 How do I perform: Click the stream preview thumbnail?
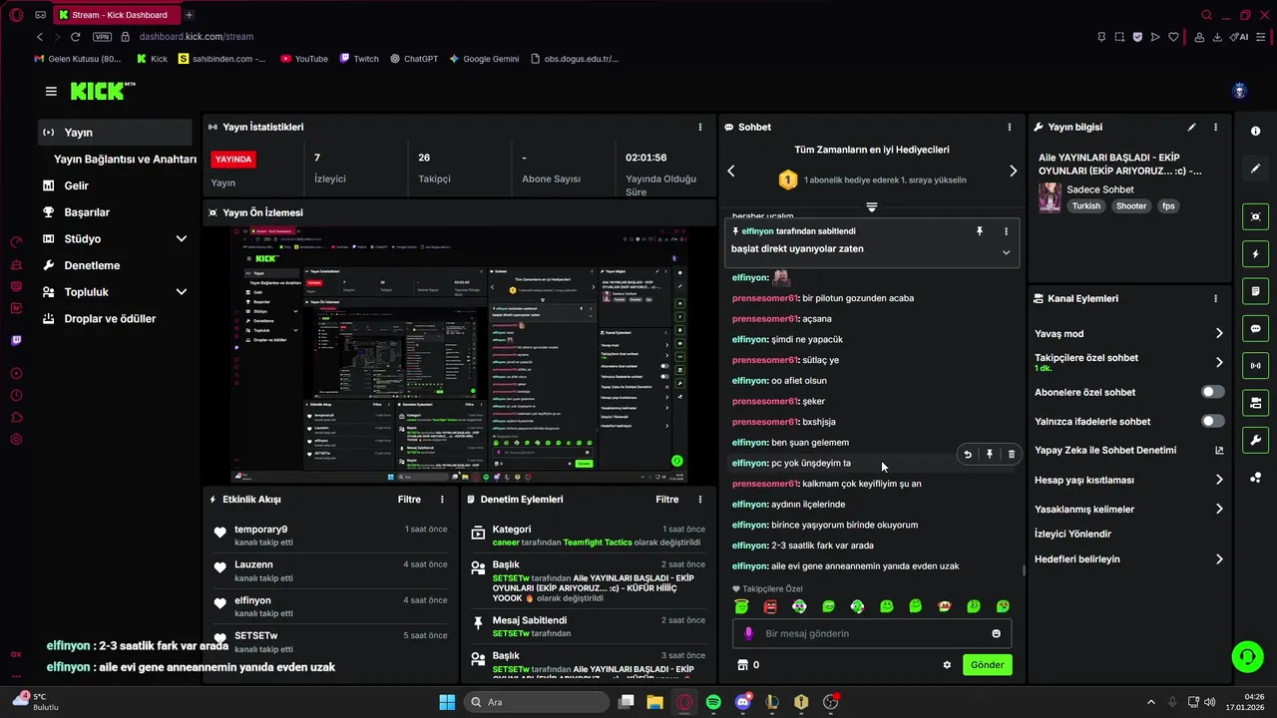pos(459,356)
